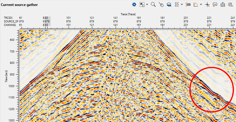Image resolution: width=236 pixels, height=122 pixels.
Task: Click the export image icon
Action: click(x=223, y=4)
